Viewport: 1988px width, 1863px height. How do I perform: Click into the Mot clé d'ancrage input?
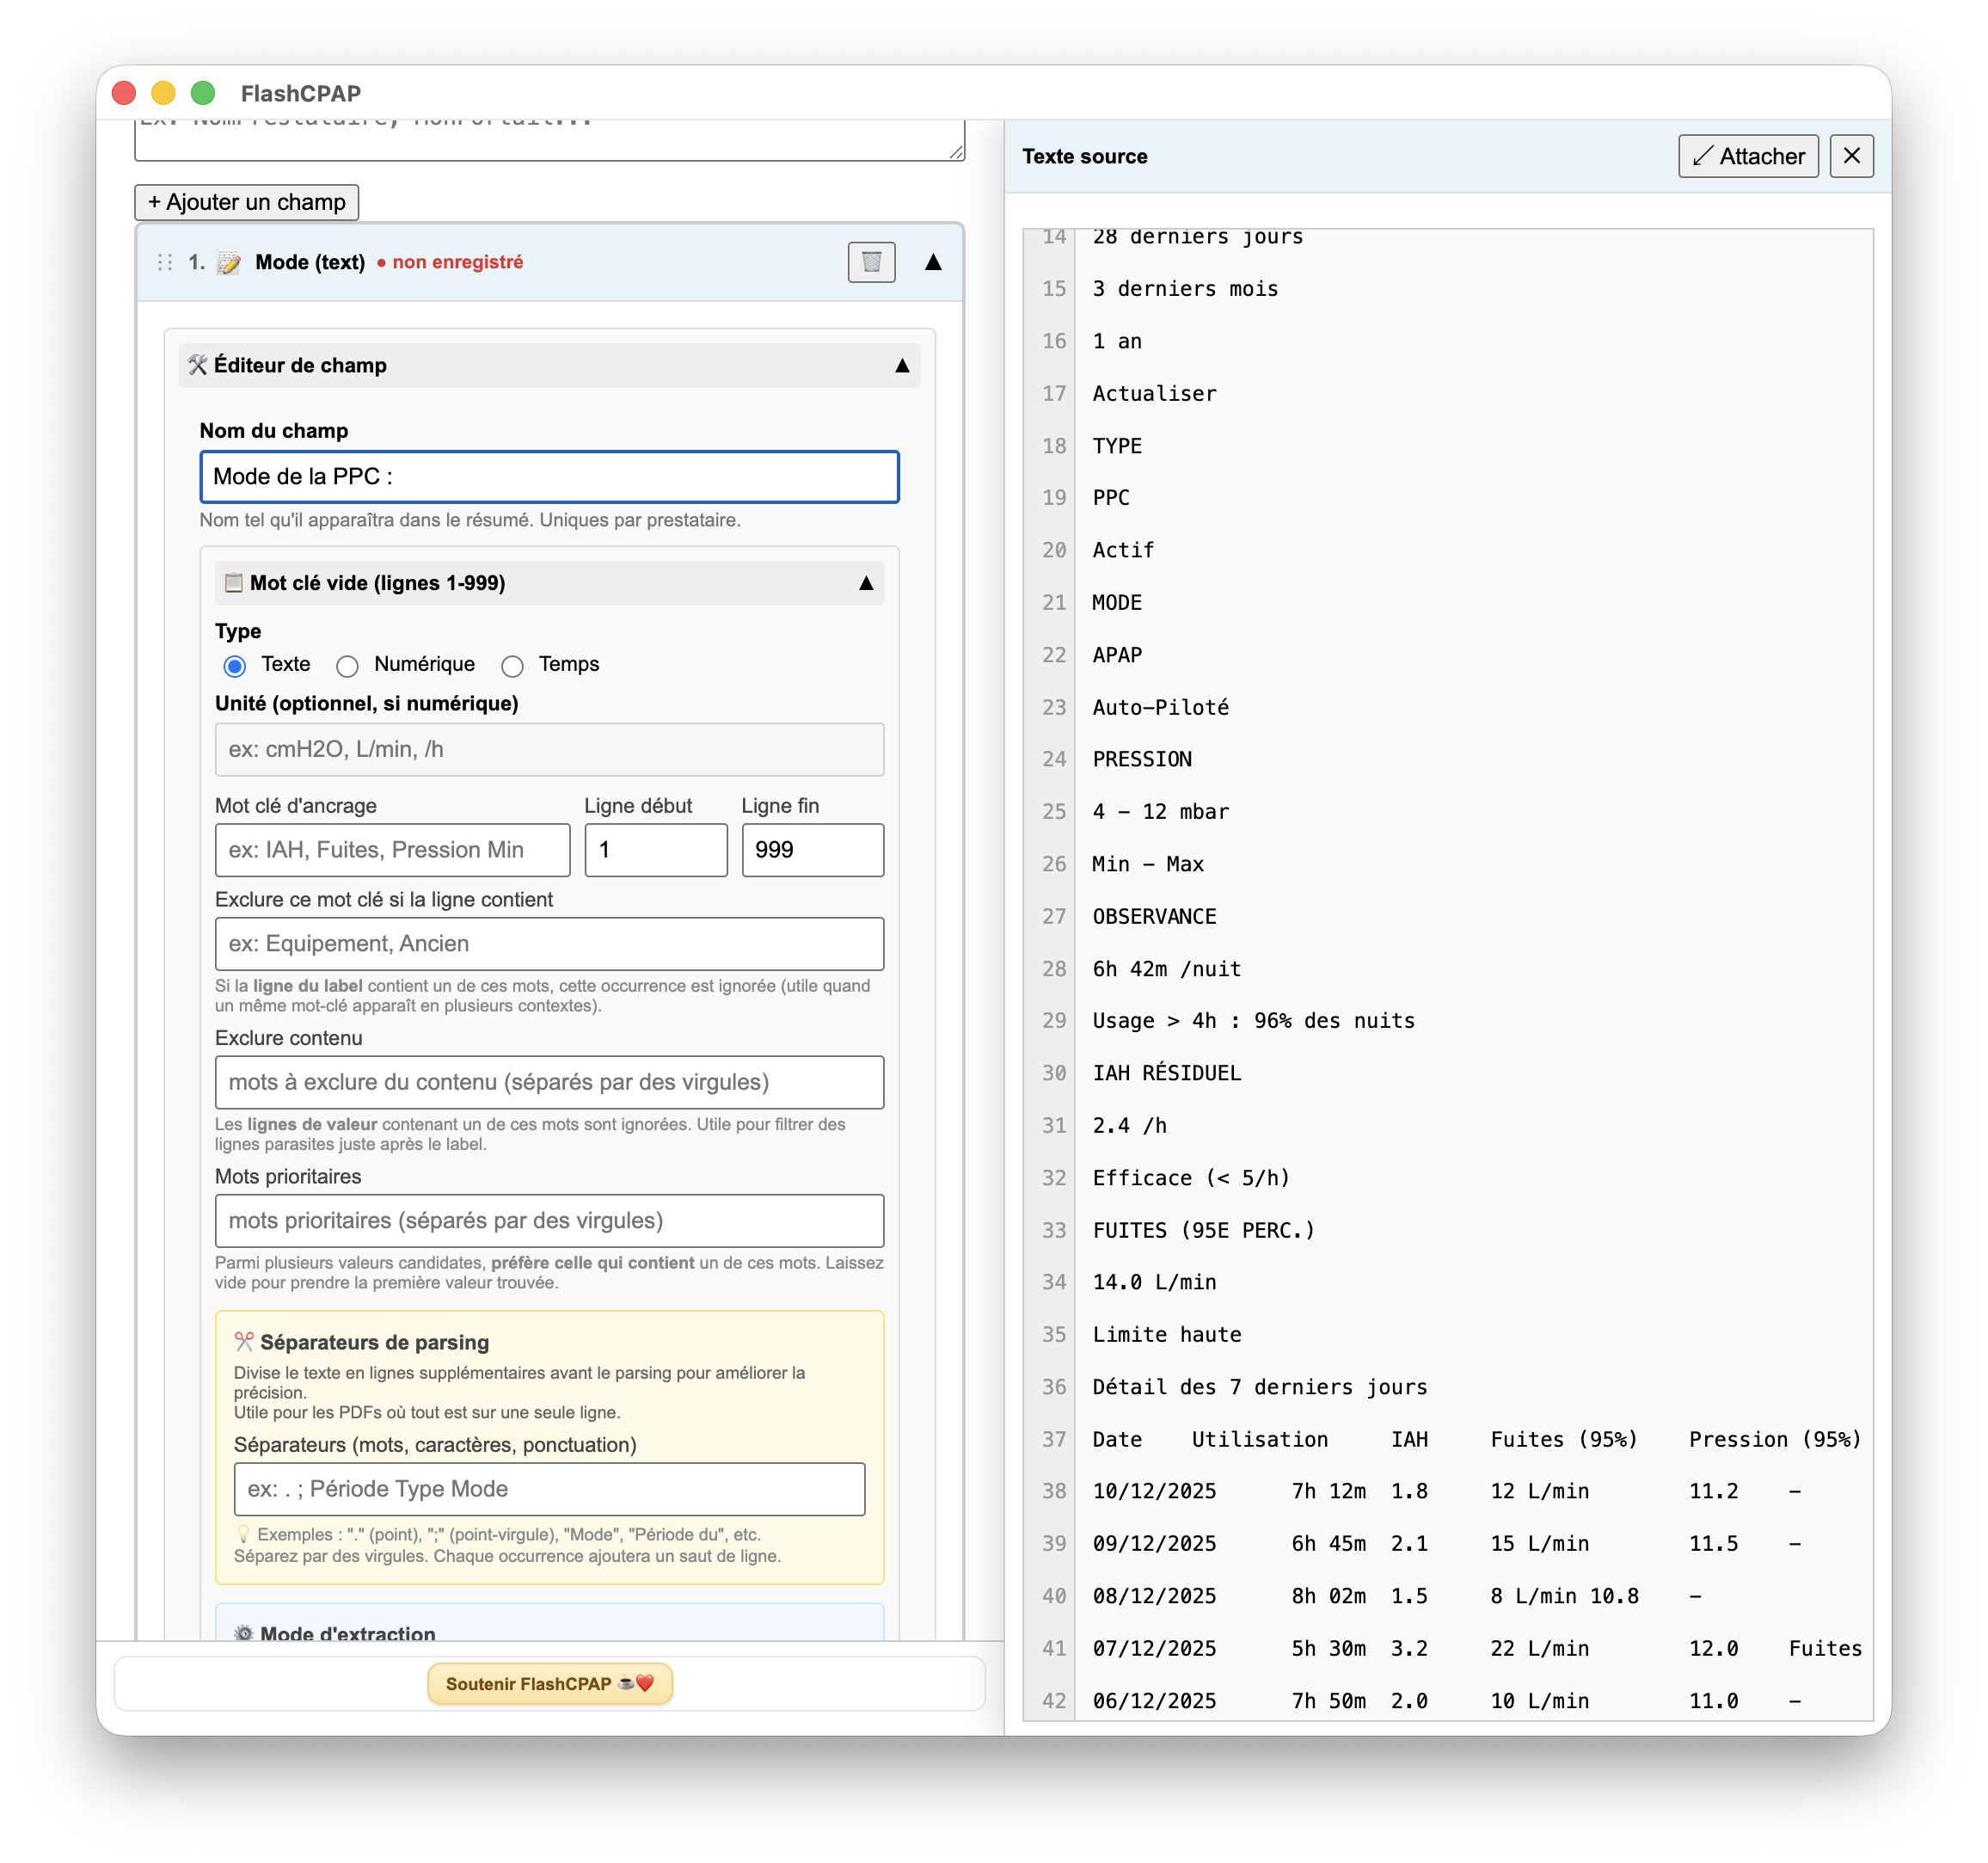[392, 850]
